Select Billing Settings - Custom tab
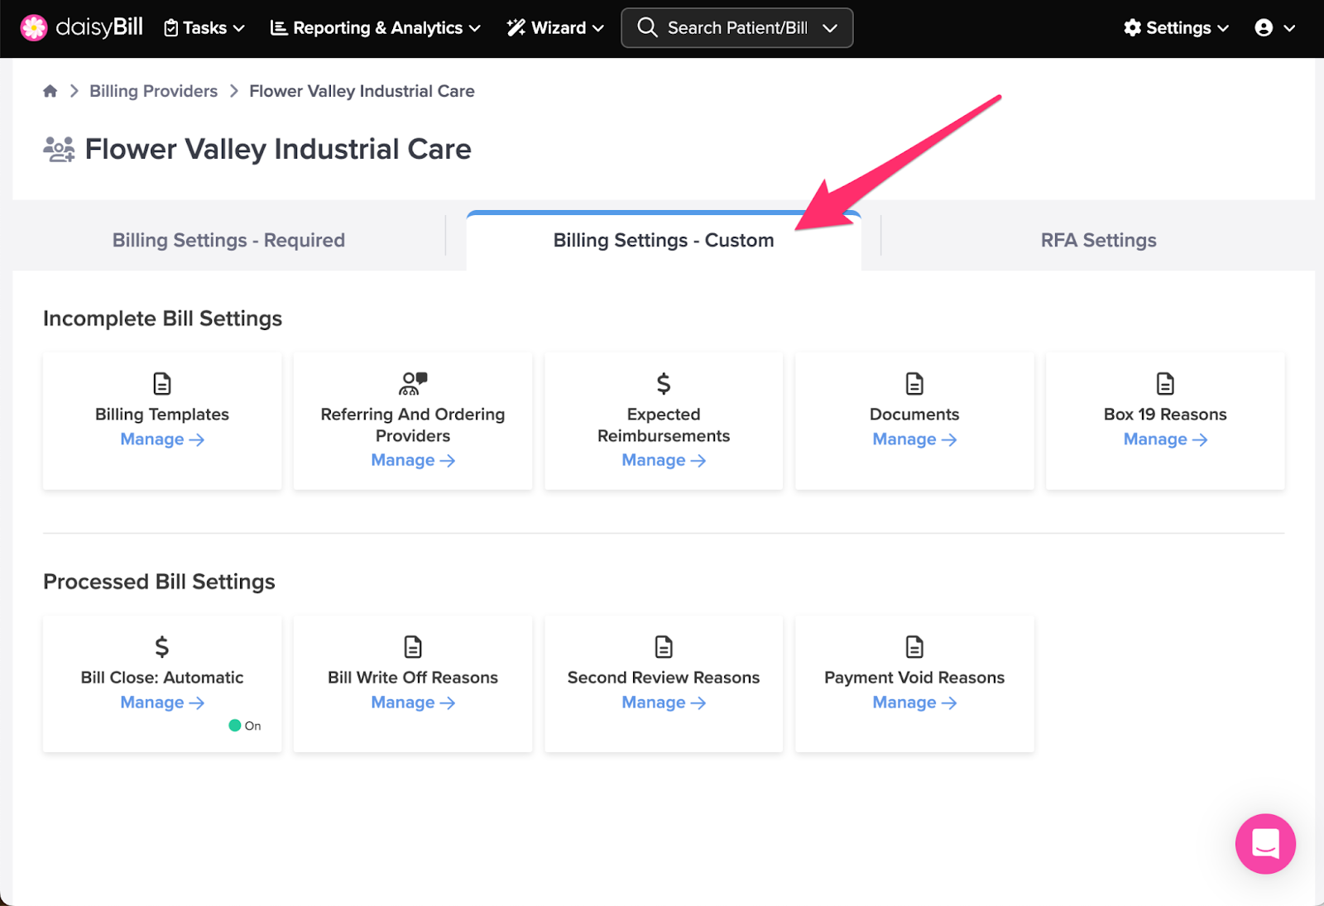1324x906 pixels. pyautogui.click(x=664, y=240)
